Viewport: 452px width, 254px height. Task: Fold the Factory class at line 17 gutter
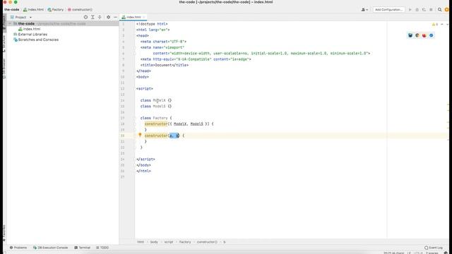[x=135, y=118]
